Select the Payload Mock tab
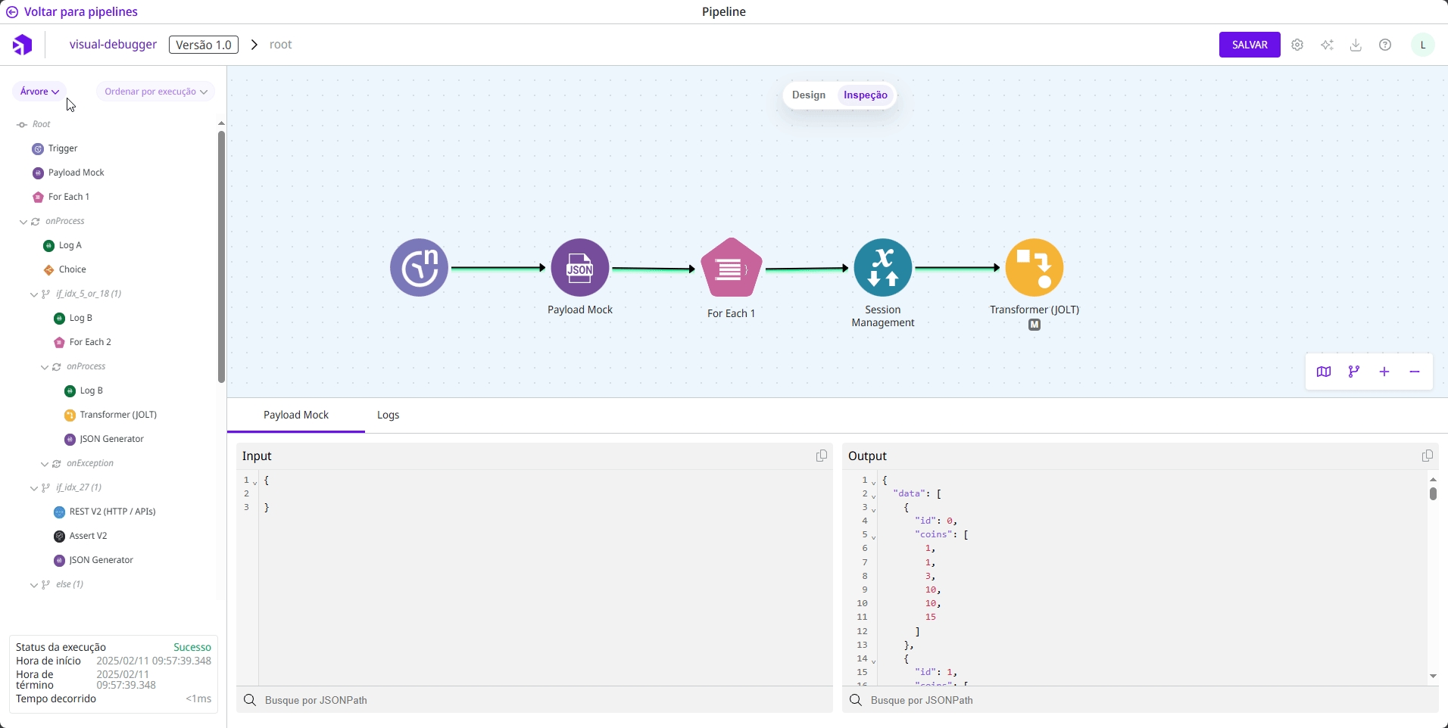 (x=295, y=415)
